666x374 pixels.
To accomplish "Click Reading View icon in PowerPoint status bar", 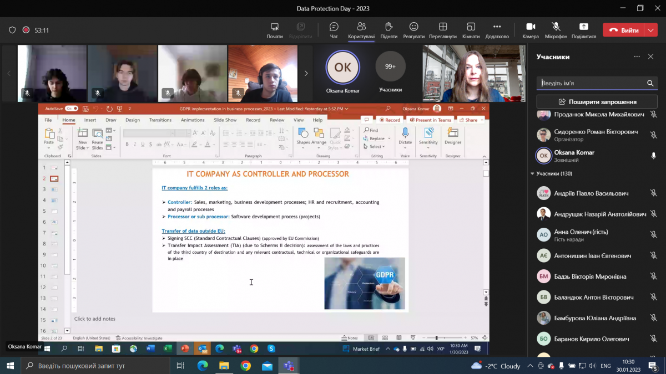I will tap(399, 337).
